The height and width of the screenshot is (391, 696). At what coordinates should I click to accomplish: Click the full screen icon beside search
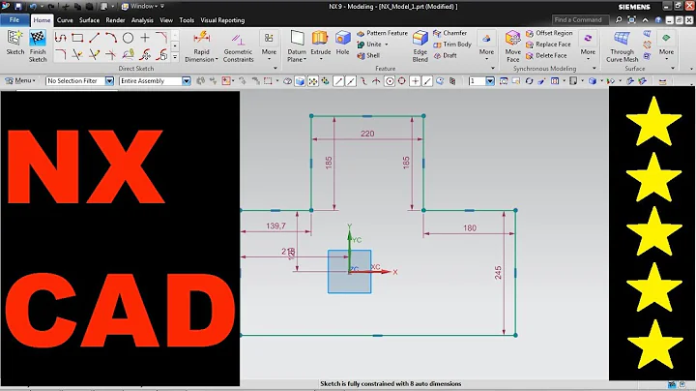pyautogui.click(x=632, y=20)
